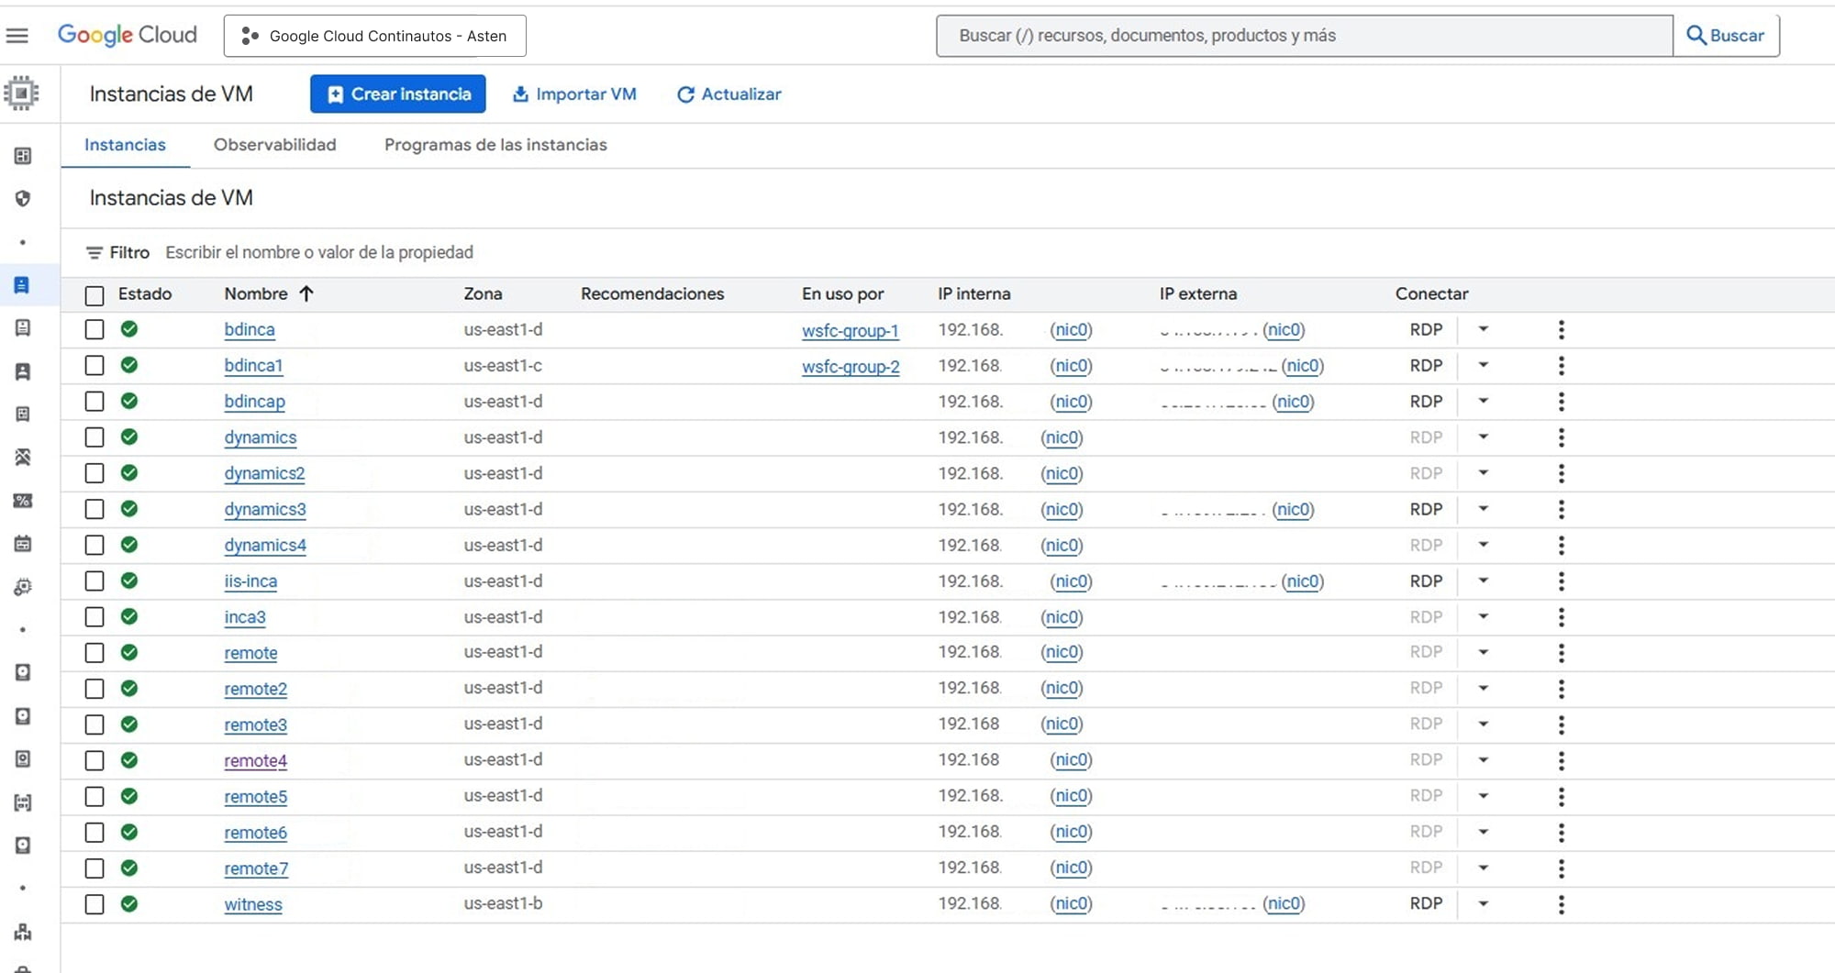The width and height of the screenshot is (1835, 973).
Task: Click the percent discounts icon in the sidebar
Action: pyautogui.click(x=22, y=502)
